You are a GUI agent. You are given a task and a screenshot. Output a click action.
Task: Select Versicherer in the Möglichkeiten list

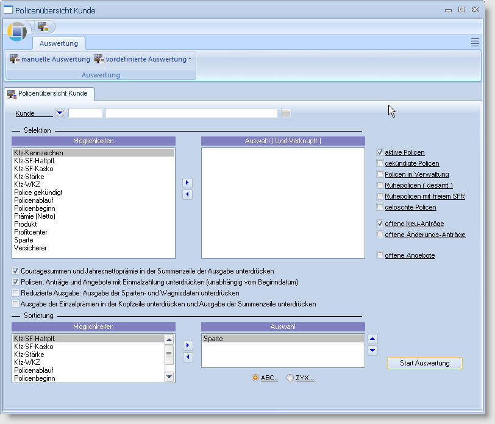30,248
